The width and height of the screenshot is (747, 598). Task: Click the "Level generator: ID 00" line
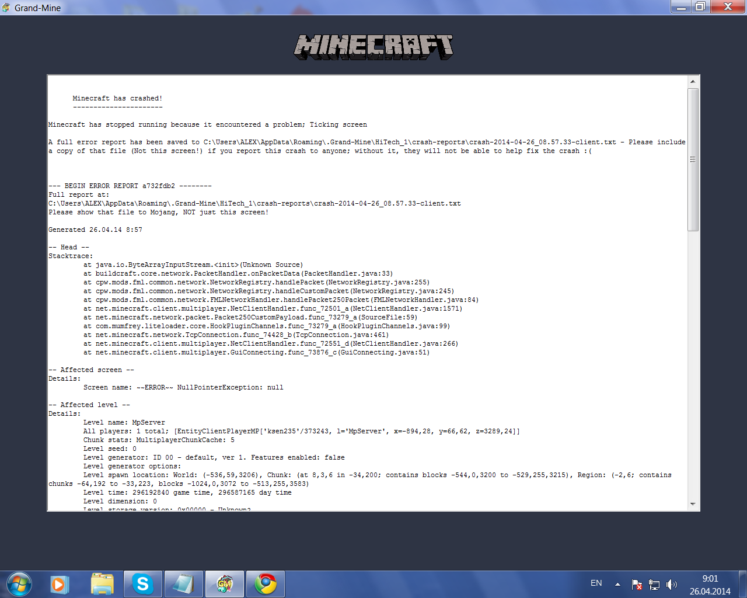coord(214,457)
